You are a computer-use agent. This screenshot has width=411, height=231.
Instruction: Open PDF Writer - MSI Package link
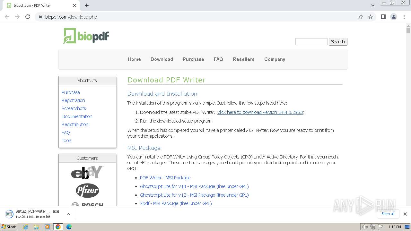tap(165, 178)
